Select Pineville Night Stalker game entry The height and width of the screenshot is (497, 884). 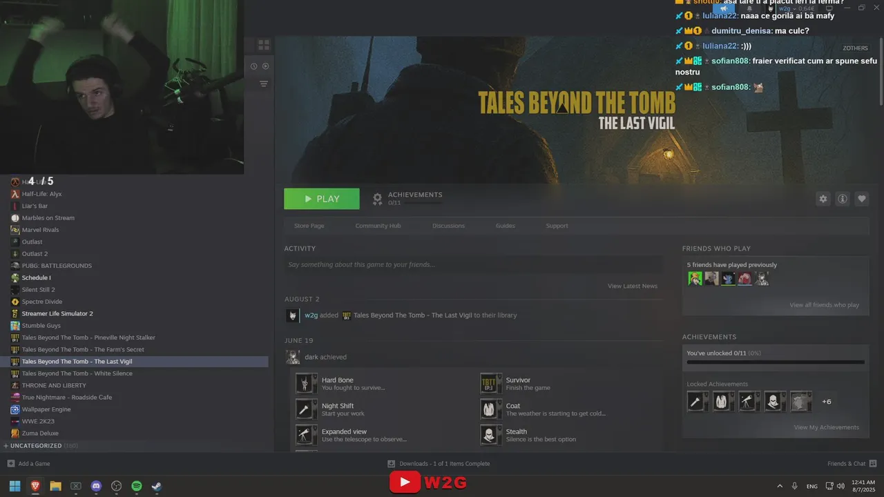(88, 338)
